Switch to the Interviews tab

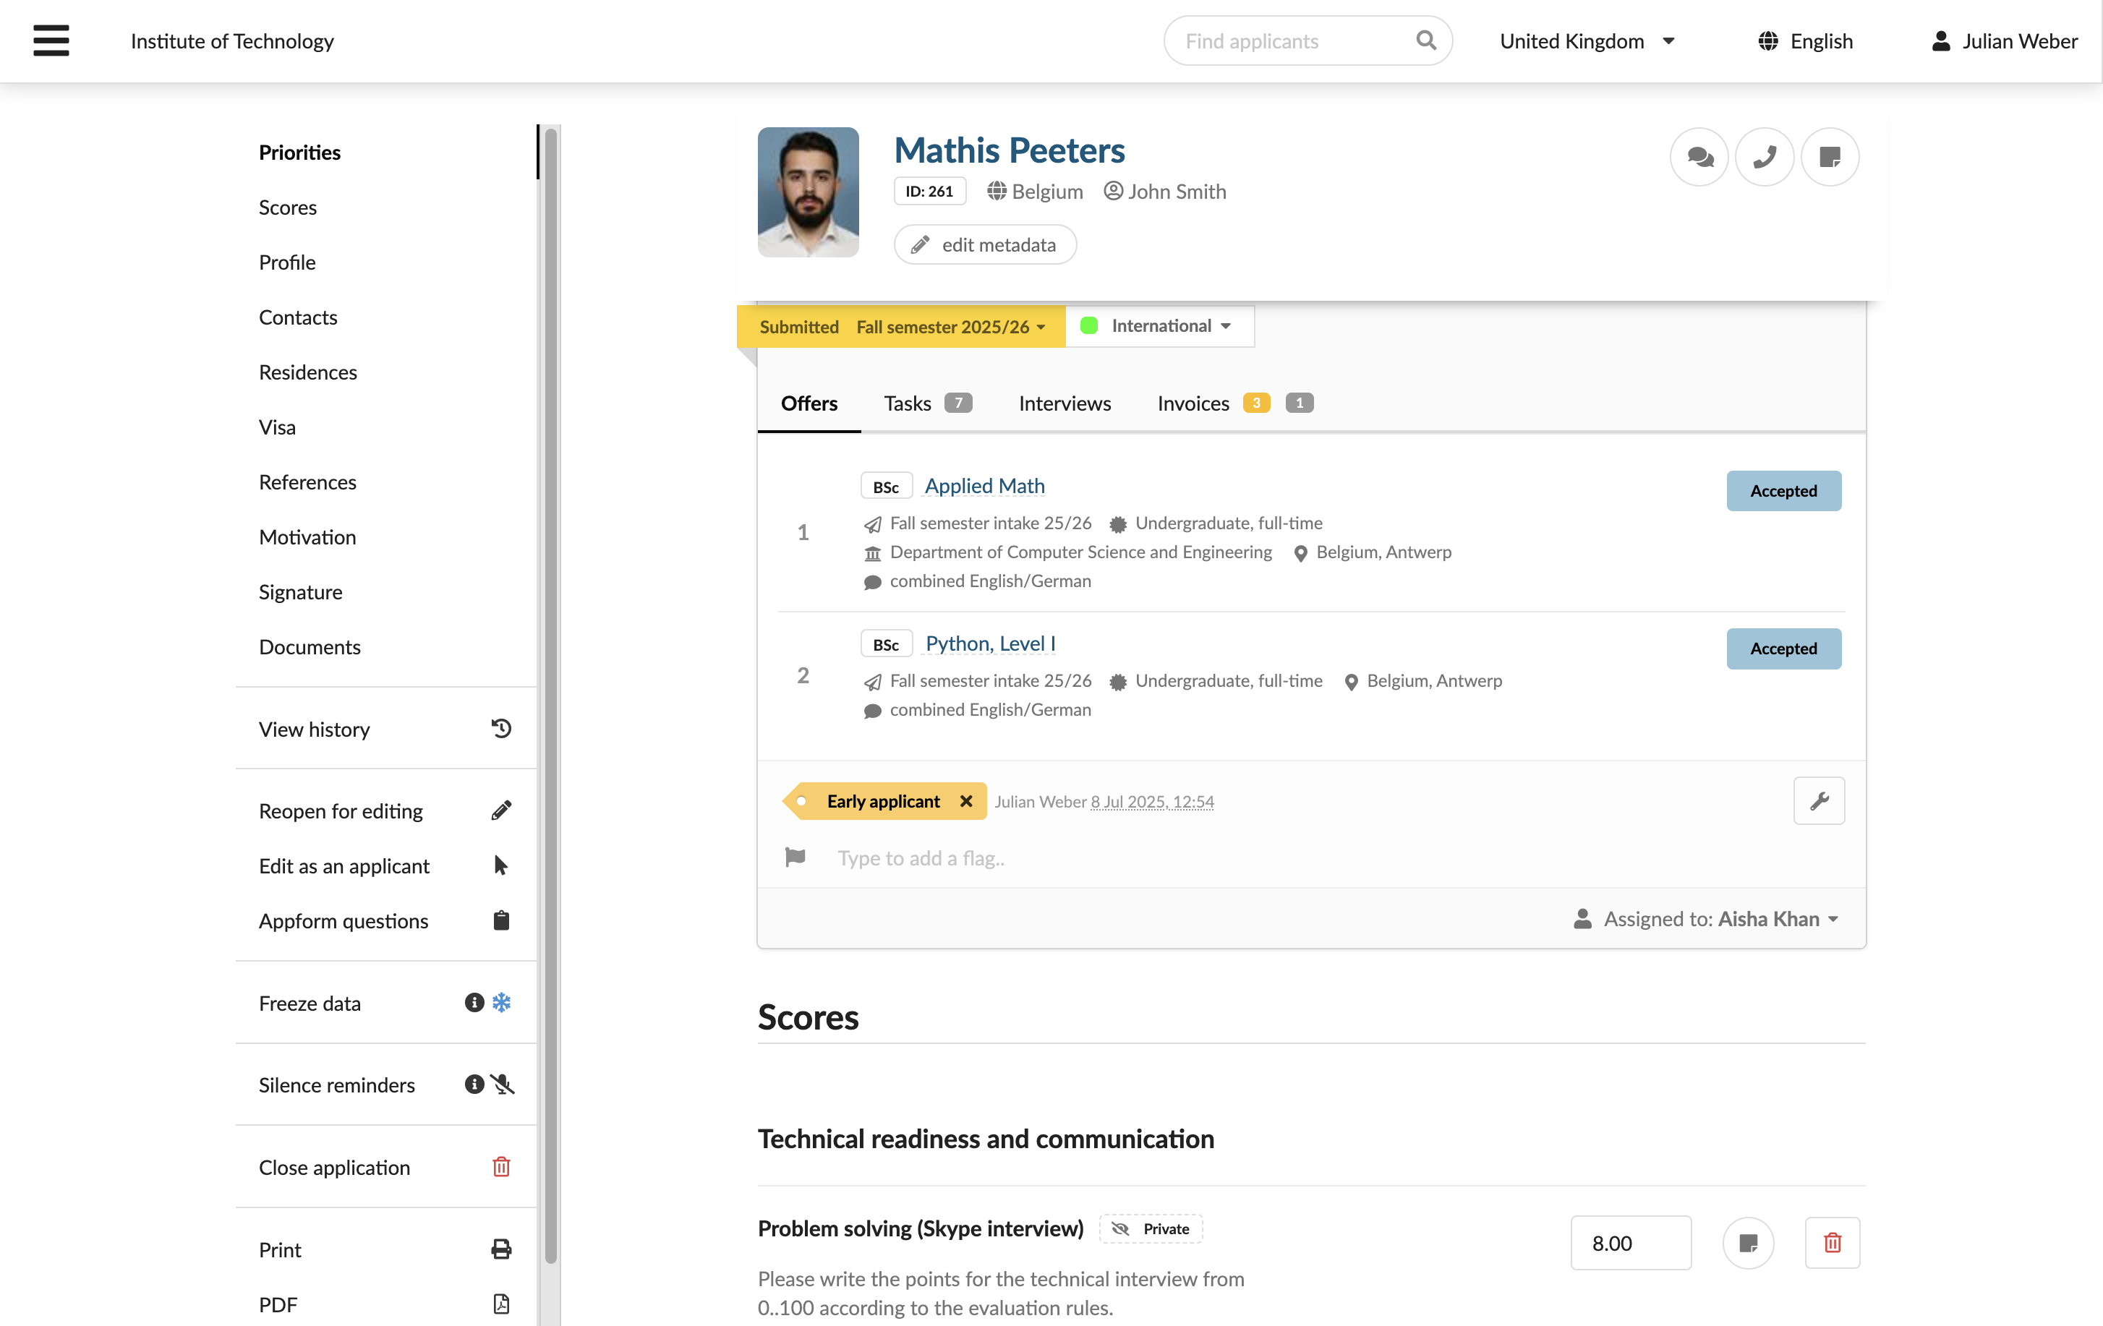1065,403
